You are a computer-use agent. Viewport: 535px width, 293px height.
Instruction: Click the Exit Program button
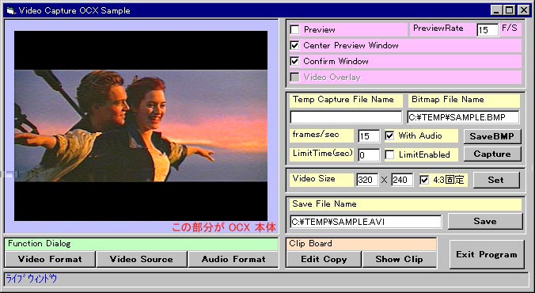click(487, 254)
